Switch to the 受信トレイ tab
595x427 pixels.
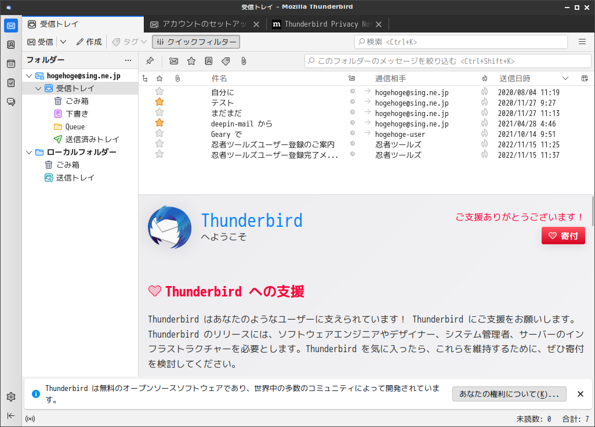[83, 24]
